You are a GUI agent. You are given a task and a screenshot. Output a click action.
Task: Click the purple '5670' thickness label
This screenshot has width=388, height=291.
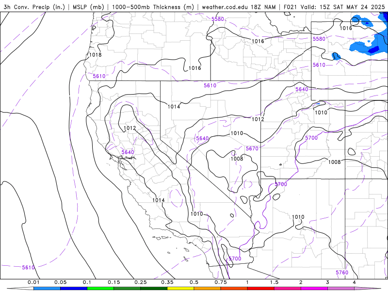click(252, 148)
